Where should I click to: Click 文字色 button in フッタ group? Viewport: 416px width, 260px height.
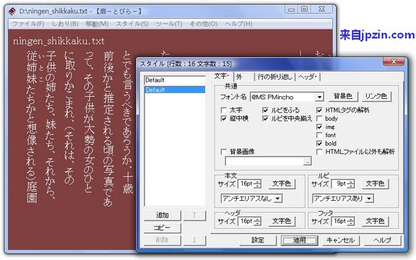click(x=375, y=221)
